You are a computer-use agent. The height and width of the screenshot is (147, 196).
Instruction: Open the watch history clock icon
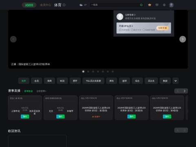[x=164, y=5]
